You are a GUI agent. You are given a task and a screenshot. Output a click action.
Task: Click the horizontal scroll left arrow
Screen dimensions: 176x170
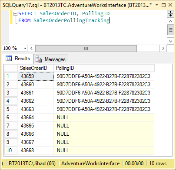point(32,48)
